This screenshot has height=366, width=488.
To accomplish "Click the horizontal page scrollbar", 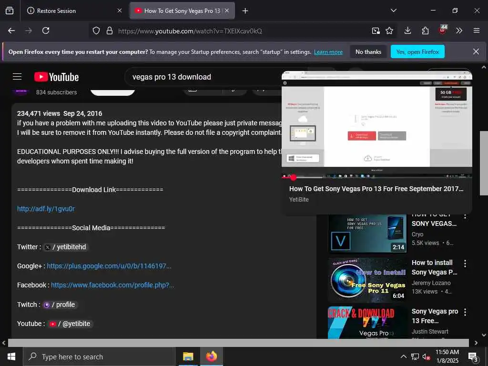I will coord(238,343).
